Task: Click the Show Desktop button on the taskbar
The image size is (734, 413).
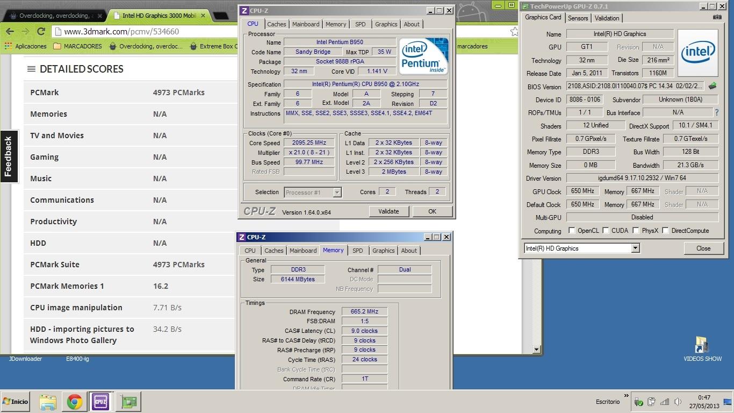Action: click(x=728, y=402)
